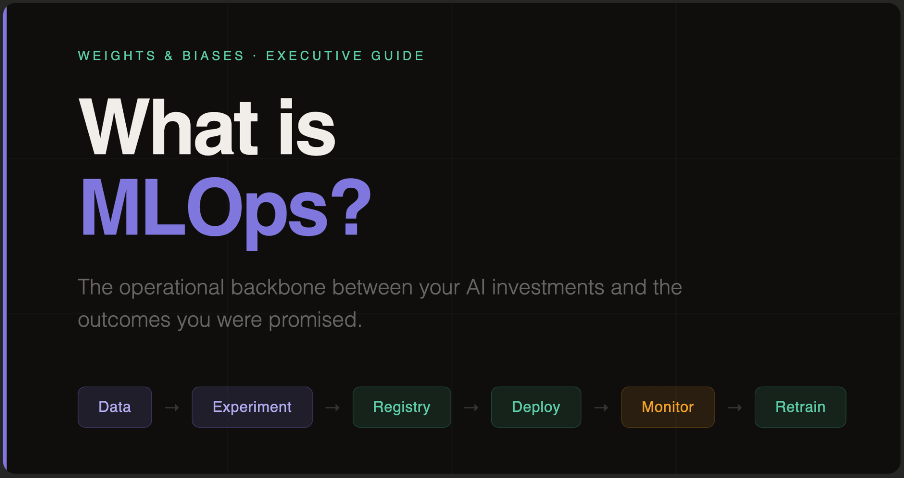Click the arrow between Deploy and Monitor
The width and height of the screenshot is (904, 478).
[601, 407]
